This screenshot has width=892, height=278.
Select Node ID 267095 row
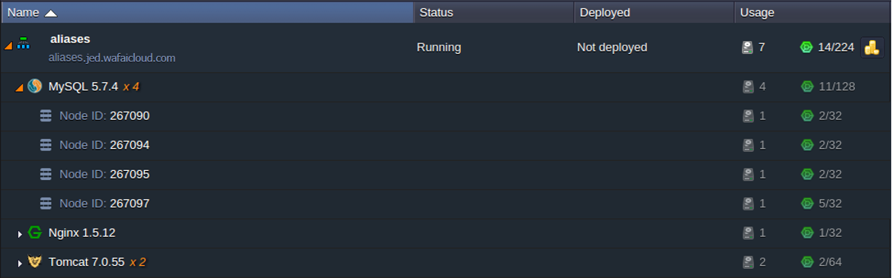(x=446, y=174)
